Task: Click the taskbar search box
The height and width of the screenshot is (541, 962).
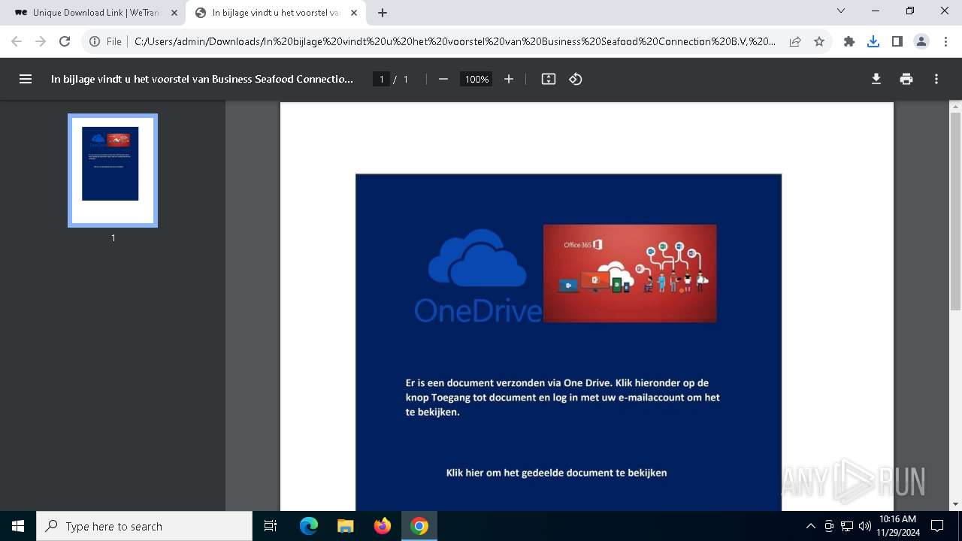Action: pos(144,526)
